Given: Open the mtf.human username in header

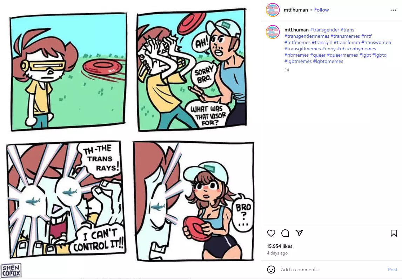Looking at the screenshot, I should [x=296, y=10].
